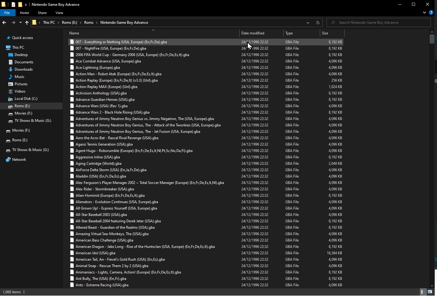Click the scrollbar down arrow
The height and width of the screenshot is (296, 437).
tap(432, 286)
